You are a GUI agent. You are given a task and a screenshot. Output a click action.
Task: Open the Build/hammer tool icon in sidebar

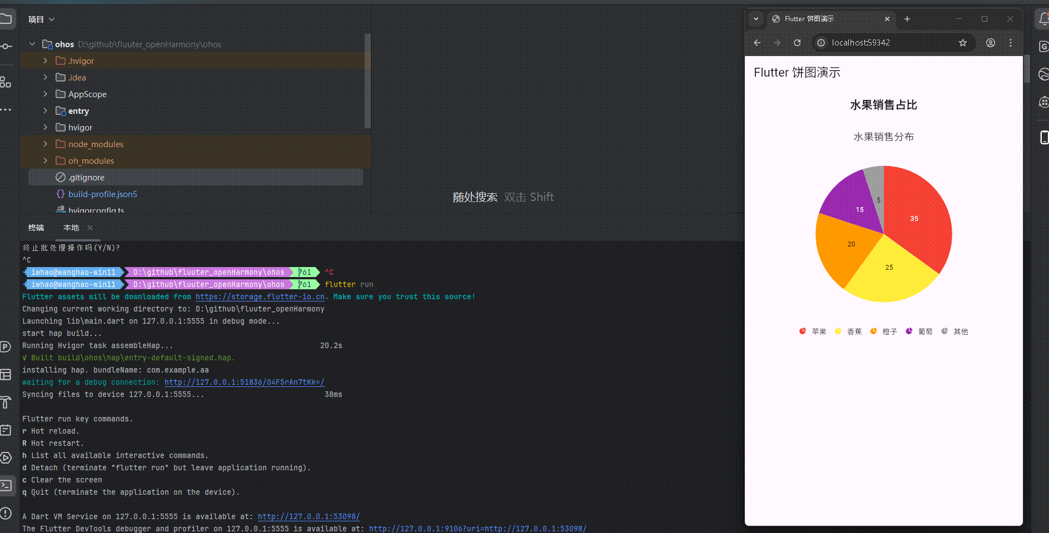[x=6, y=402]
